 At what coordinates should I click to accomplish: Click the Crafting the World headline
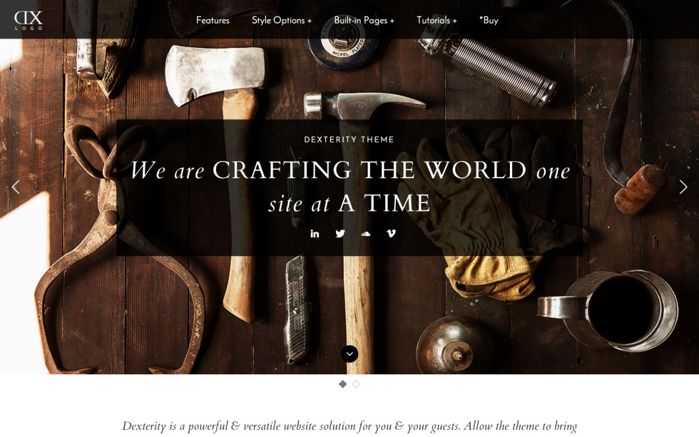pos(350,186)
